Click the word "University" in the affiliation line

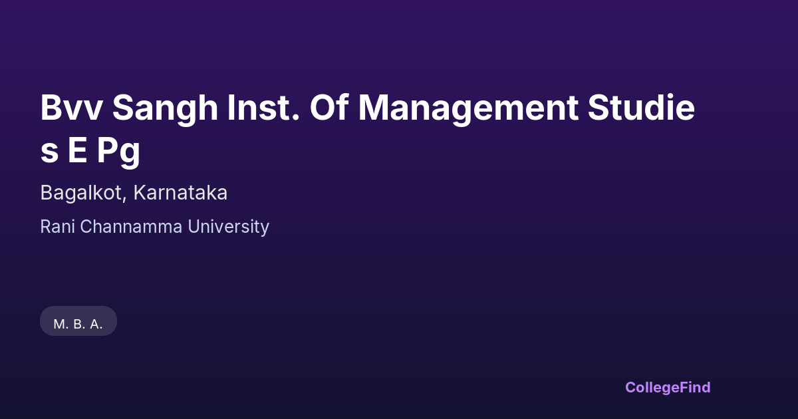click(x=228, y=227)
